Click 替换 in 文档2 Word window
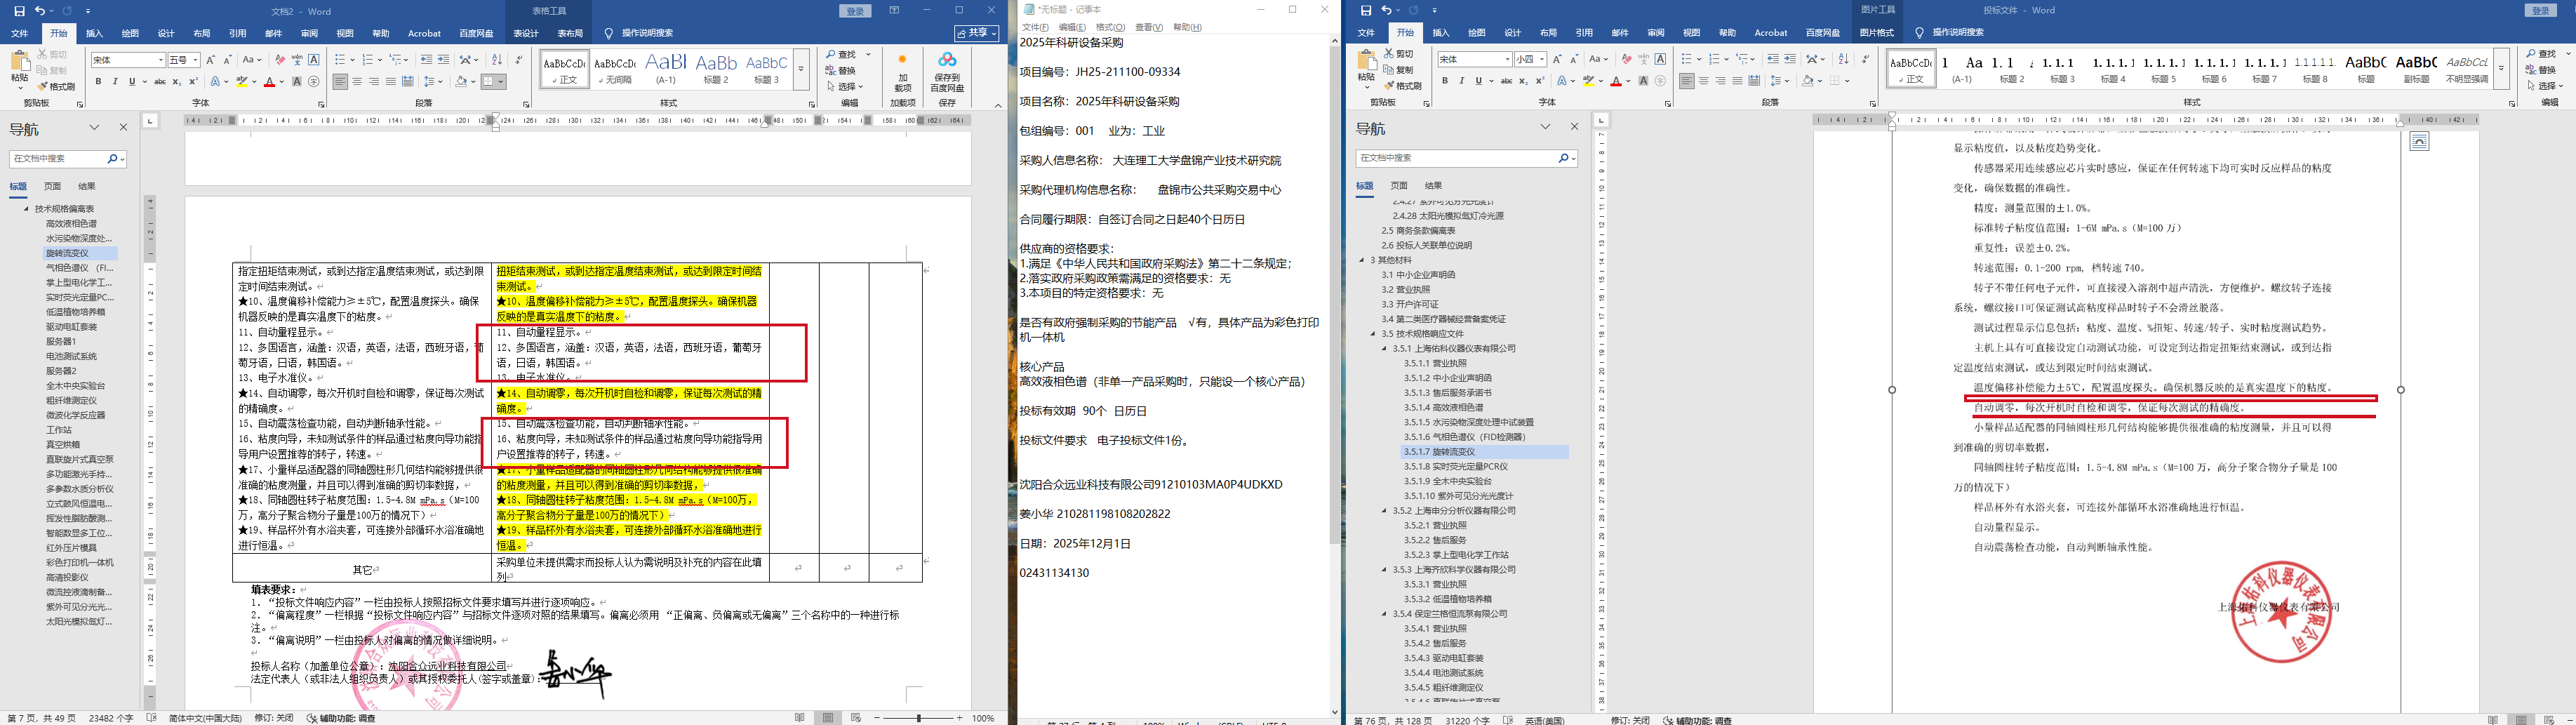 pyautogui.click(x=840, y=70)
